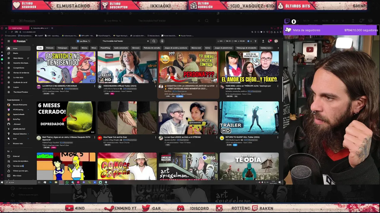Image resolution: width=380 pixels, height=213 pixels.
Task: Click the YouTube Premium logo
Action: click(x=20, y=41)
